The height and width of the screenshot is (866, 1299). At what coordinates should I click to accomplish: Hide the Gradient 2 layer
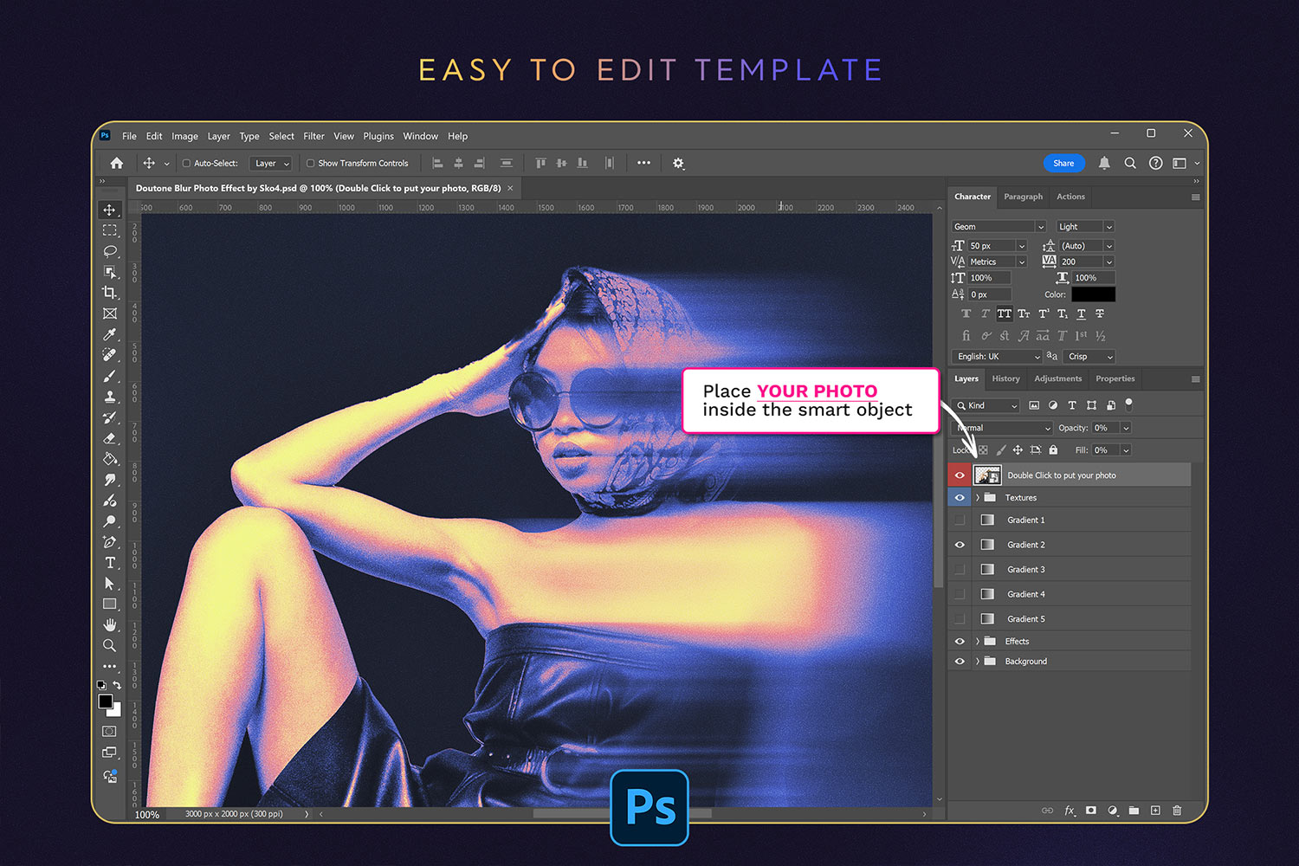click(960, 545)
